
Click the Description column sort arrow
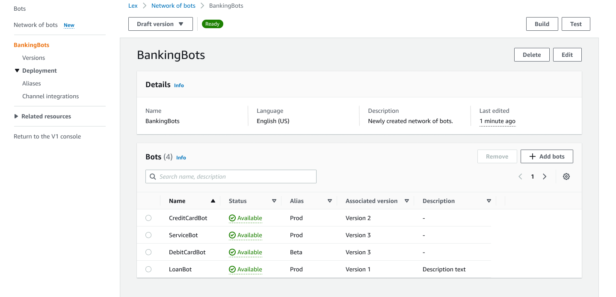pyautogui.click(x=489, y=201)
